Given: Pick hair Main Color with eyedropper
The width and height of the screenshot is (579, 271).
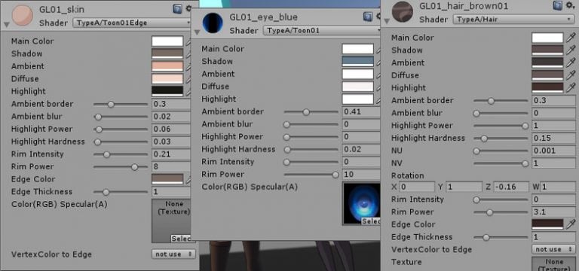Looking at the screenshot, I should [x=571, y=37].
